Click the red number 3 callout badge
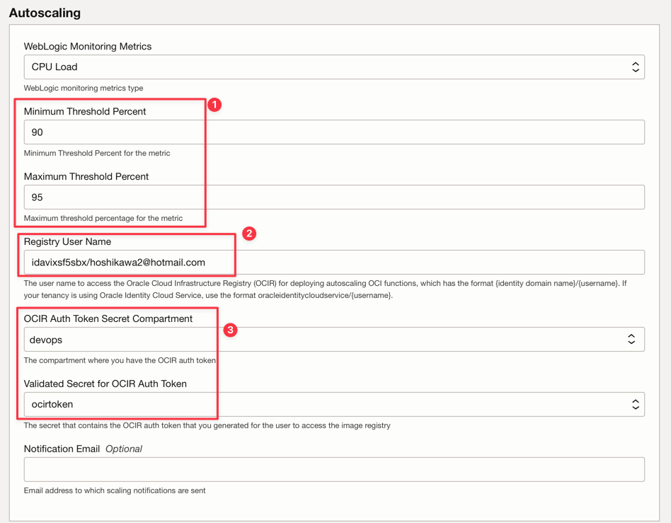The image size is (671, 523). tap(230, 330)
